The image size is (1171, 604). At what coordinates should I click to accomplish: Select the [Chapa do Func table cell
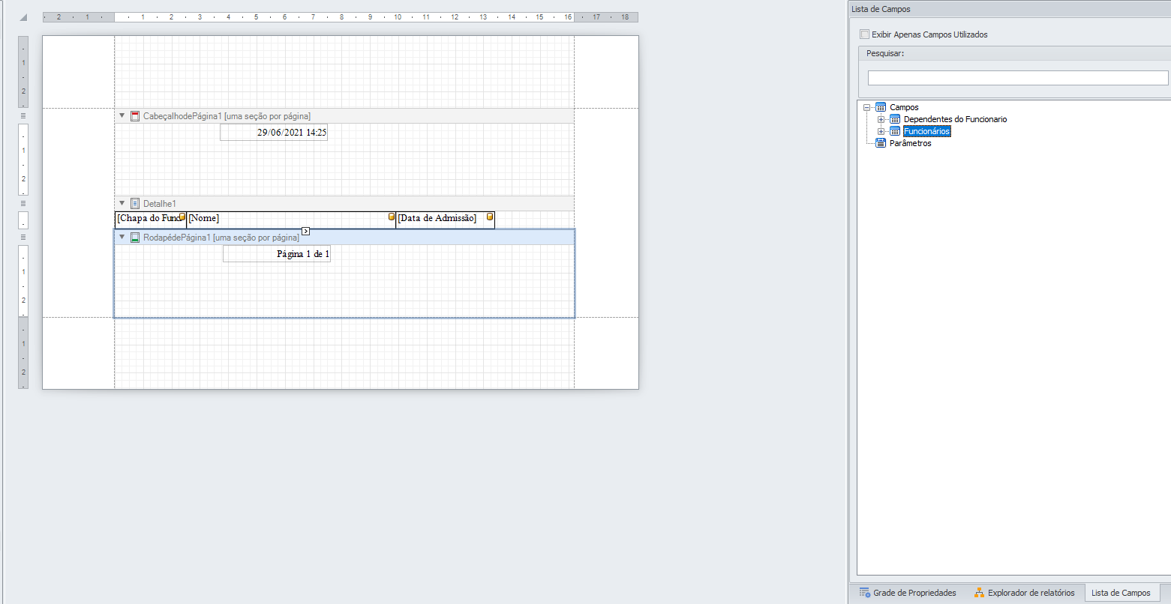[x=150, y=219]
